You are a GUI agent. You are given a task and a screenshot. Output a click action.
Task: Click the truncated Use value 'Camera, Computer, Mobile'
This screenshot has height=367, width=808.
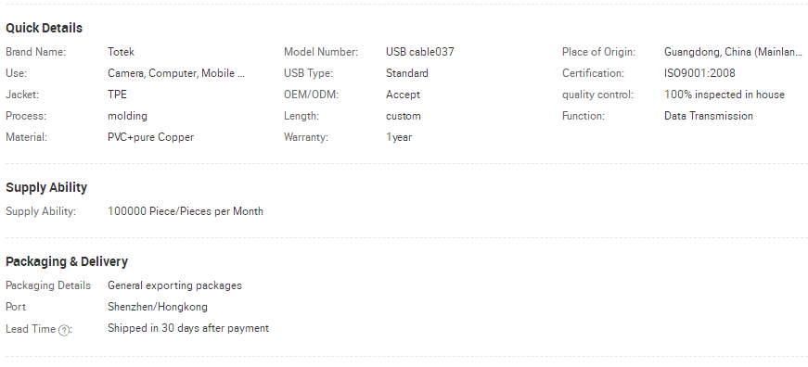click(x=176, y=73)
